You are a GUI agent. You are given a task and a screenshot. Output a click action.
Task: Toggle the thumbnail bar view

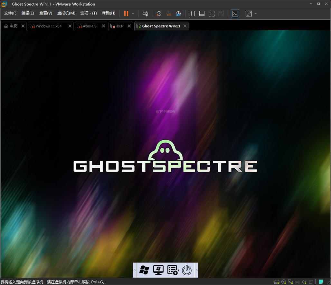(202, 14)
